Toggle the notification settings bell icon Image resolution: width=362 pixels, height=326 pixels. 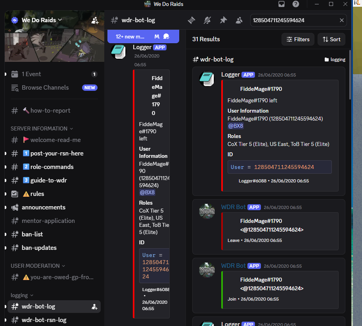pyautogui.click(x=207, y=20)
